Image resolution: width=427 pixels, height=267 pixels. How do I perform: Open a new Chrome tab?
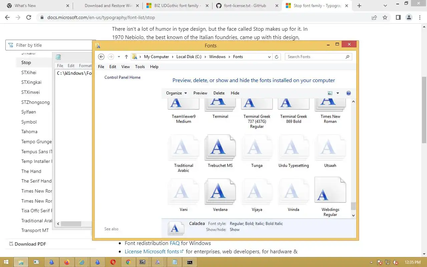[359, 6]
